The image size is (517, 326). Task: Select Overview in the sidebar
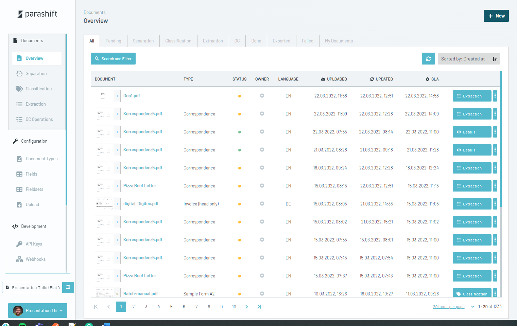37,58
